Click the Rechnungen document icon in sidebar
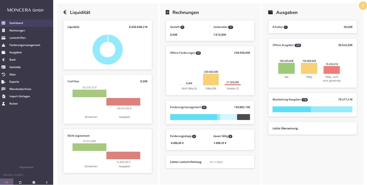 tap(3, 30)
